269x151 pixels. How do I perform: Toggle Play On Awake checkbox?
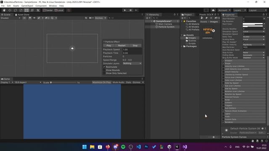[244, 42]
